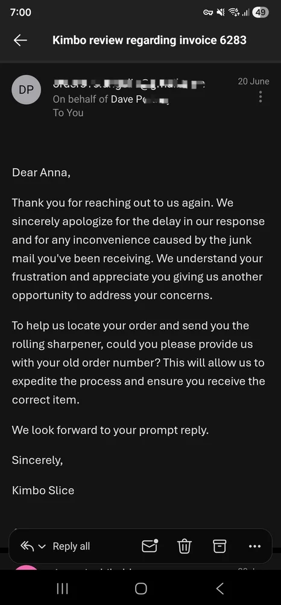Open the battery indicator in the status bar
Screen dimensions: 281x605
pos(260,12)
